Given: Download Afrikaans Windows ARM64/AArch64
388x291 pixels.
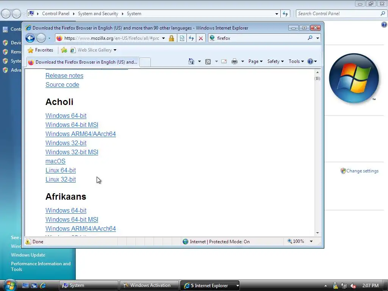Looking at the screenshot, I should [x=81, y=228].
